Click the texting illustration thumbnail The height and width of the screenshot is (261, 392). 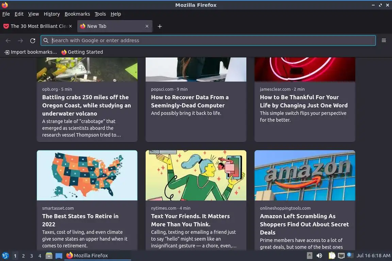tap(196, 175)
